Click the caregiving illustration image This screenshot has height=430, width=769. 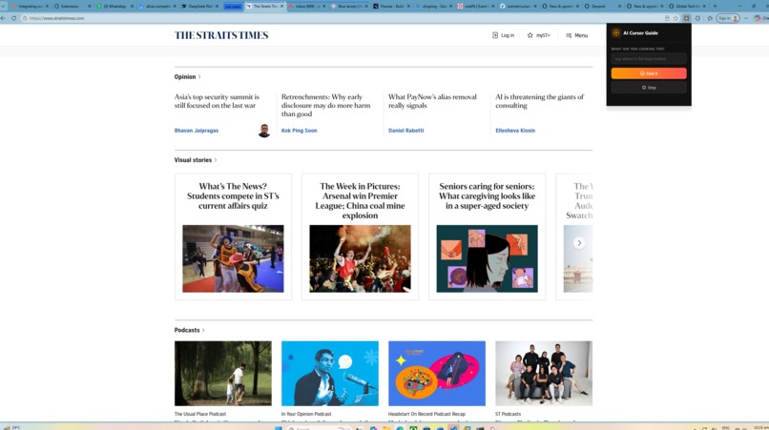tap(487, 259)
